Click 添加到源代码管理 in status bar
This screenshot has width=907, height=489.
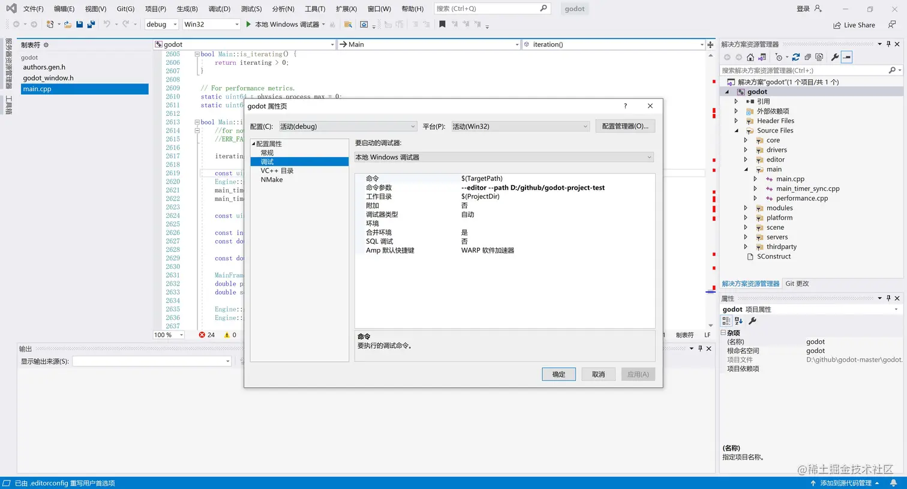point(846,483)
